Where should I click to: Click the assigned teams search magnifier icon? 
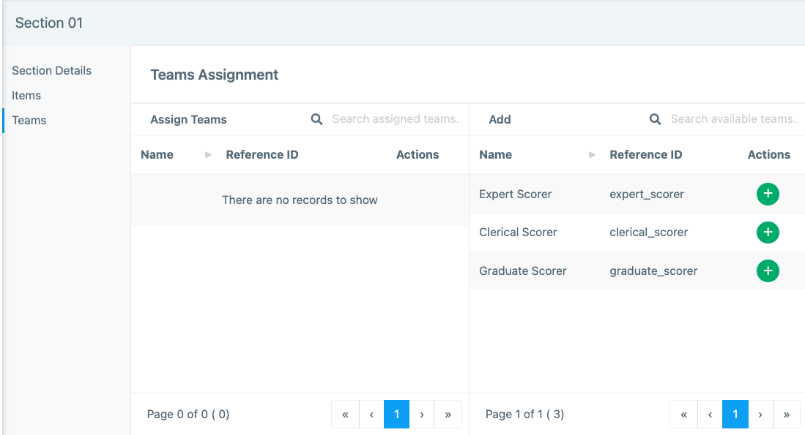click(x=316, y=119)
